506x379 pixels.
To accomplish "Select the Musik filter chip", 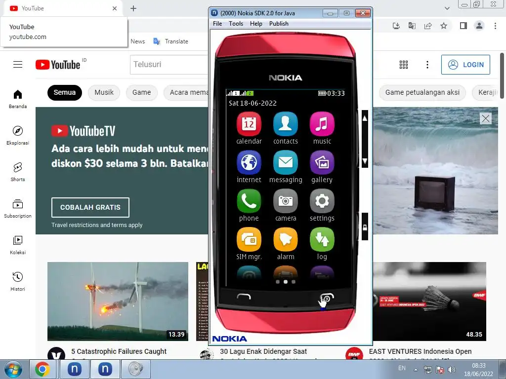I will point(104,92).
